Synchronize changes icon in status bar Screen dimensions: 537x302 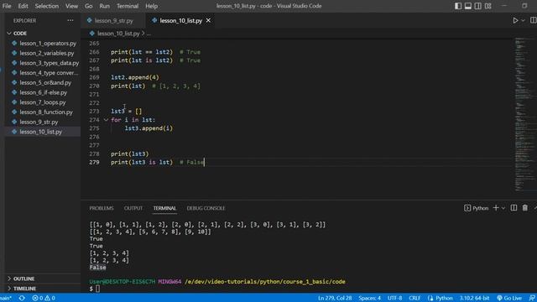22,299
